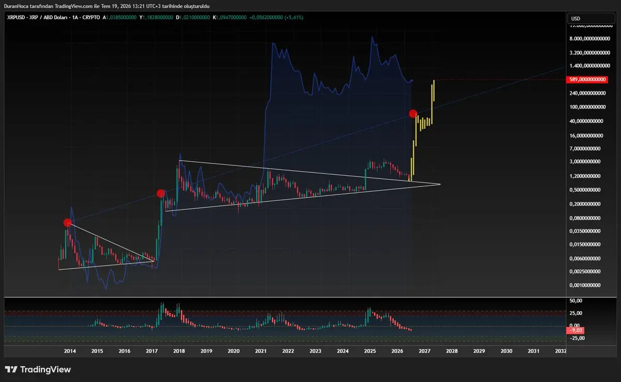Click the red 589,00 price label
The width and height of the screenshot is (621, 382).
point(587,80)
